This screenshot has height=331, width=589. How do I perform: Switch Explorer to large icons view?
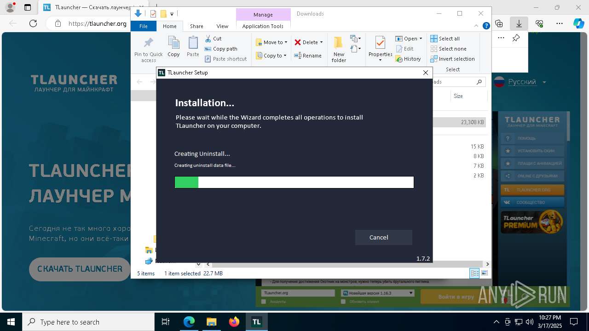484,273
